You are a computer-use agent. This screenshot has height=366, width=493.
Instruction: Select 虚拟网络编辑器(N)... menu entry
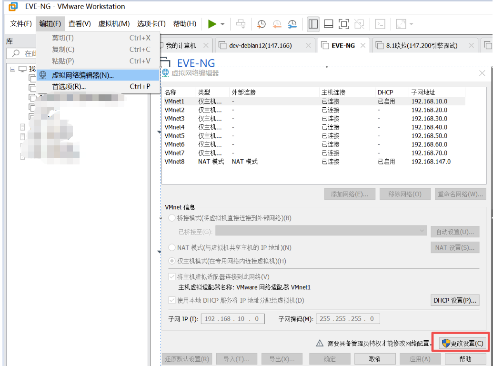pyautogui.click(x=98, y=75)
